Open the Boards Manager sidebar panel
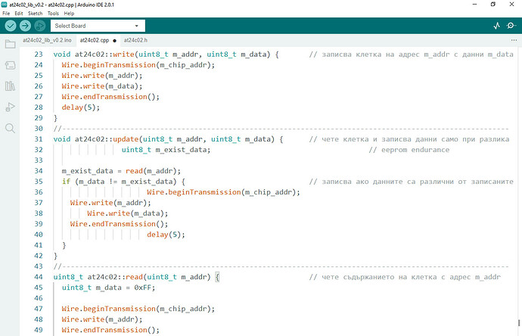 click(x=10, y=66)
